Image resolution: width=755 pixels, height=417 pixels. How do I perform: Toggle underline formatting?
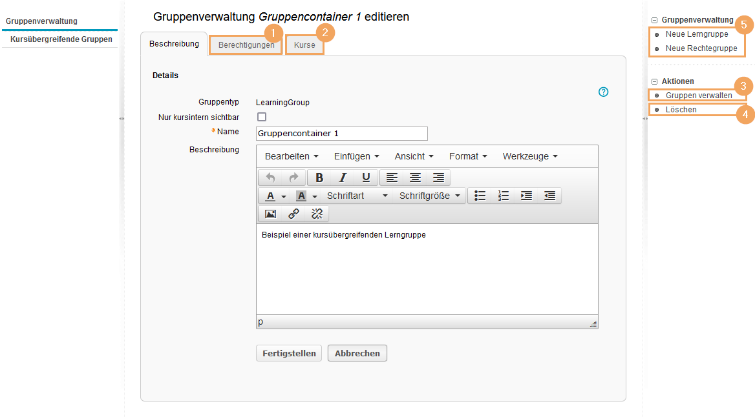(x=366, y=178)
